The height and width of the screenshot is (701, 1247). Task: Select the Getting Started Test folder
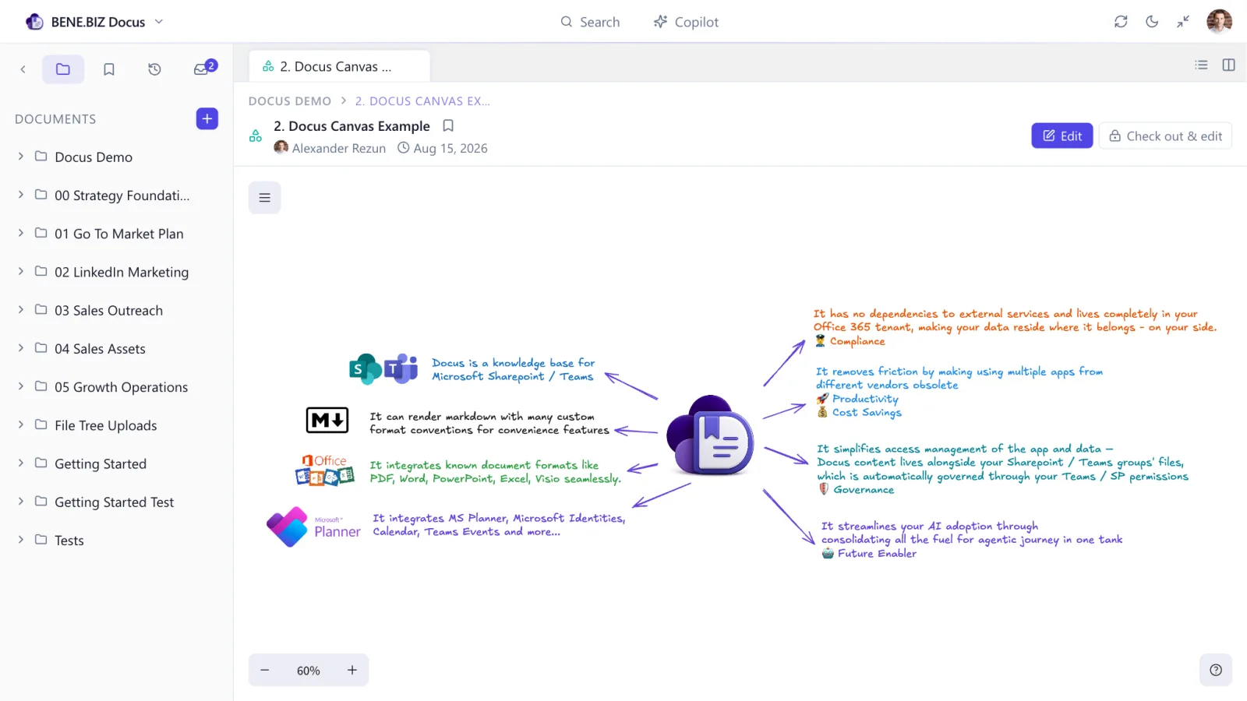coord(114,502)
